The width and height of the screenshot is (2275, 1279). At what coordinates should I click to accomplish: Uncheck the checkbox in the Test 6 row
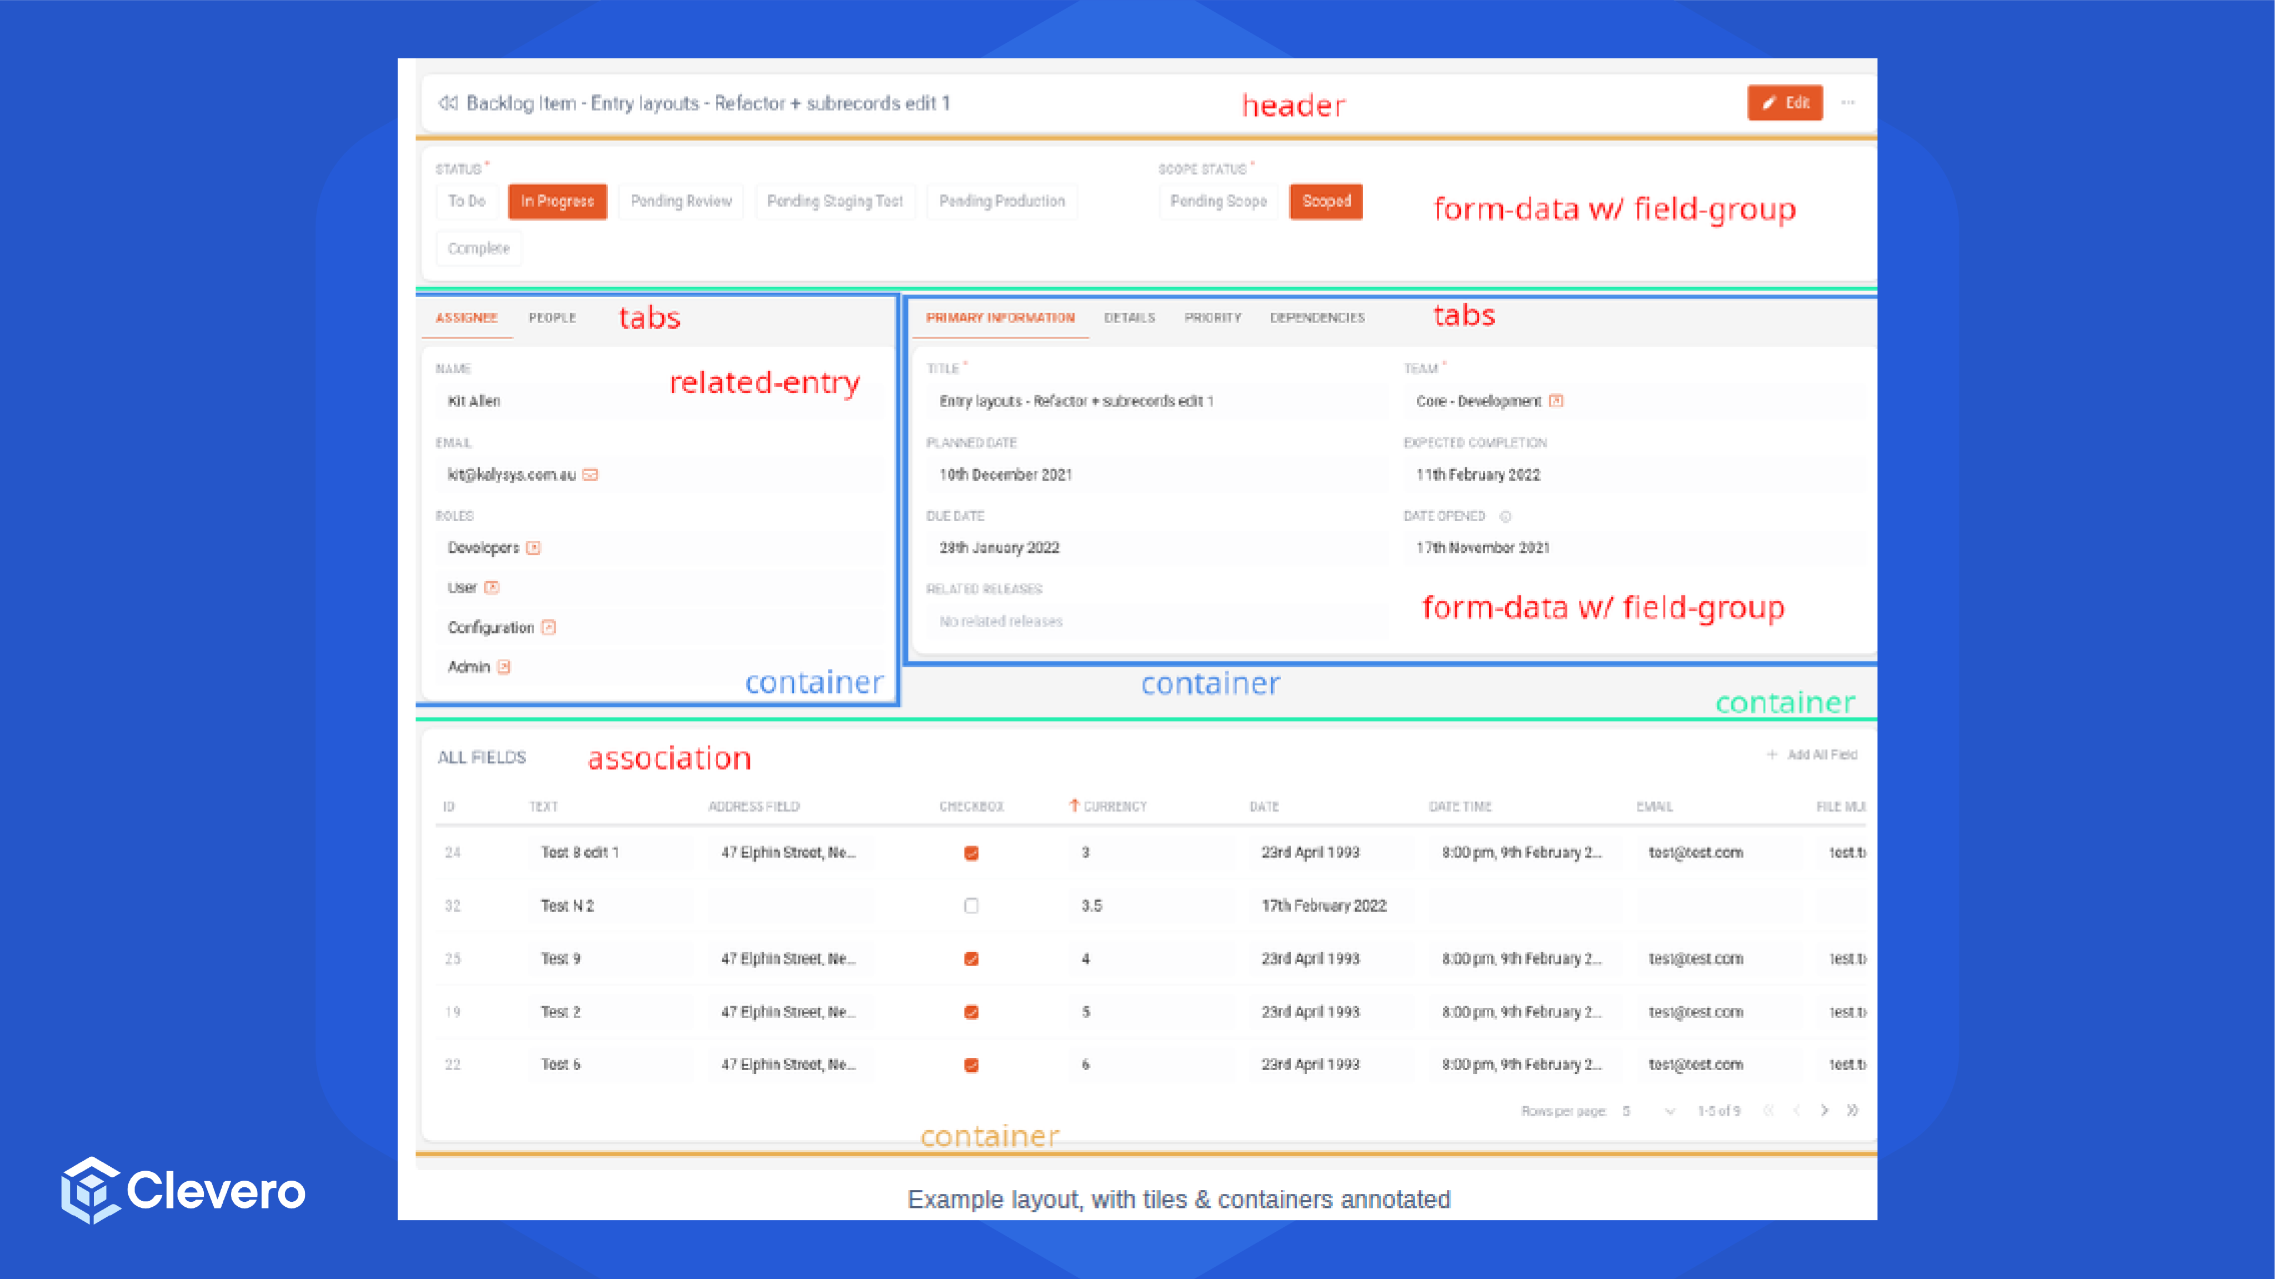click(971, 1065)
